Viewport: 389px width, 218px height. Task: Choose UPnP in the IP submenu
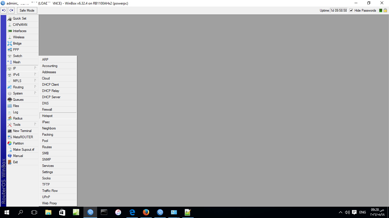tap(58, 197)
